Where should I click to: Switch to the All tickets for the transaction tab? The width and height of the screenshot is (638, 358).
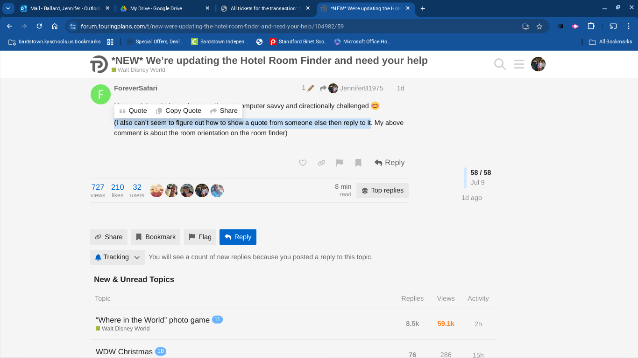point(264,8)
